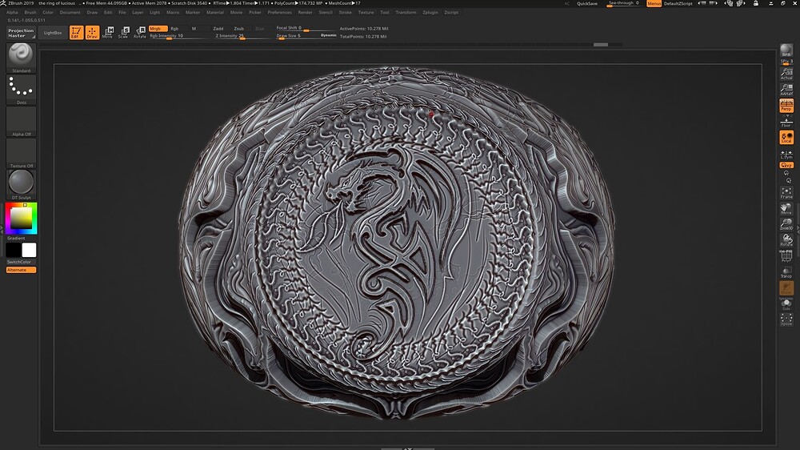800x450 pixels.
Task: Open the Document menu
Action: point(70,12)
